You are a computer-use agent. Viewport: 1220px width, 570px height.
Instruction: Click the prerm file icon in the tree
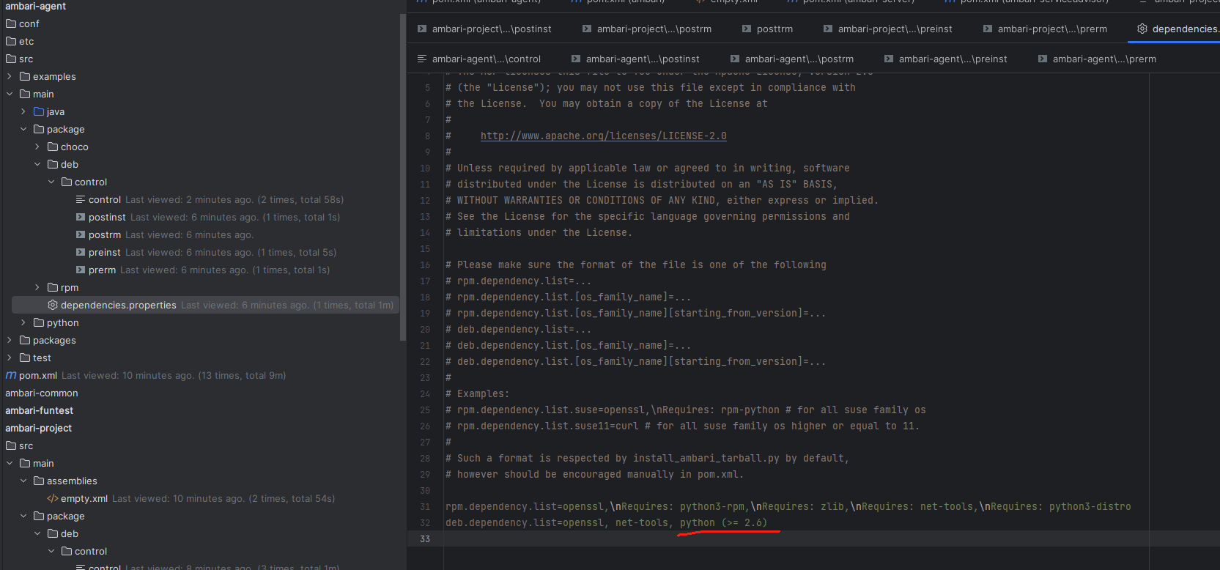pos(81,270)
